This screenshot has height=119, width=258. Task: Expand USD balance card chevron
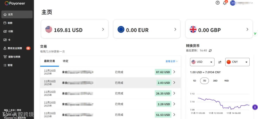[x=103, y=29]
